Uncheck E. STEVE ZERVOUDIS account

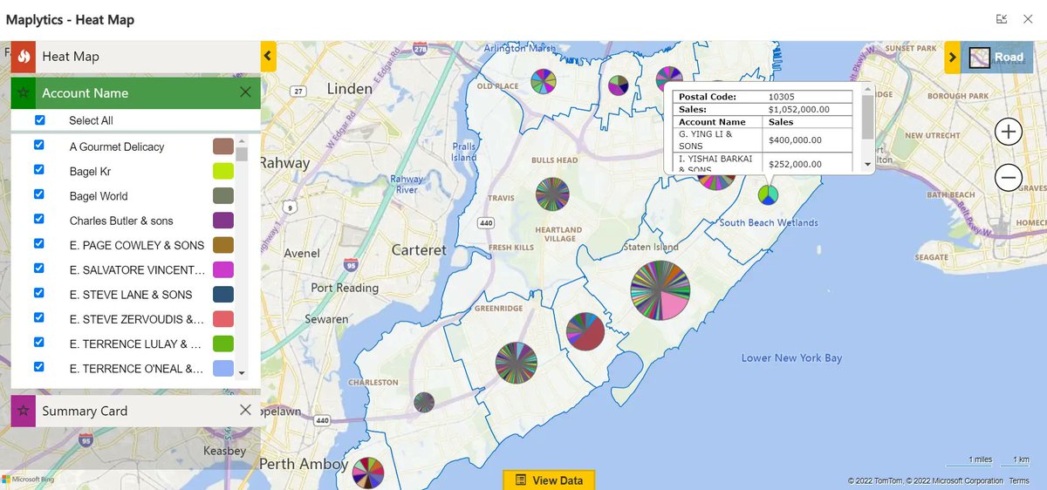tap(39, 318)
